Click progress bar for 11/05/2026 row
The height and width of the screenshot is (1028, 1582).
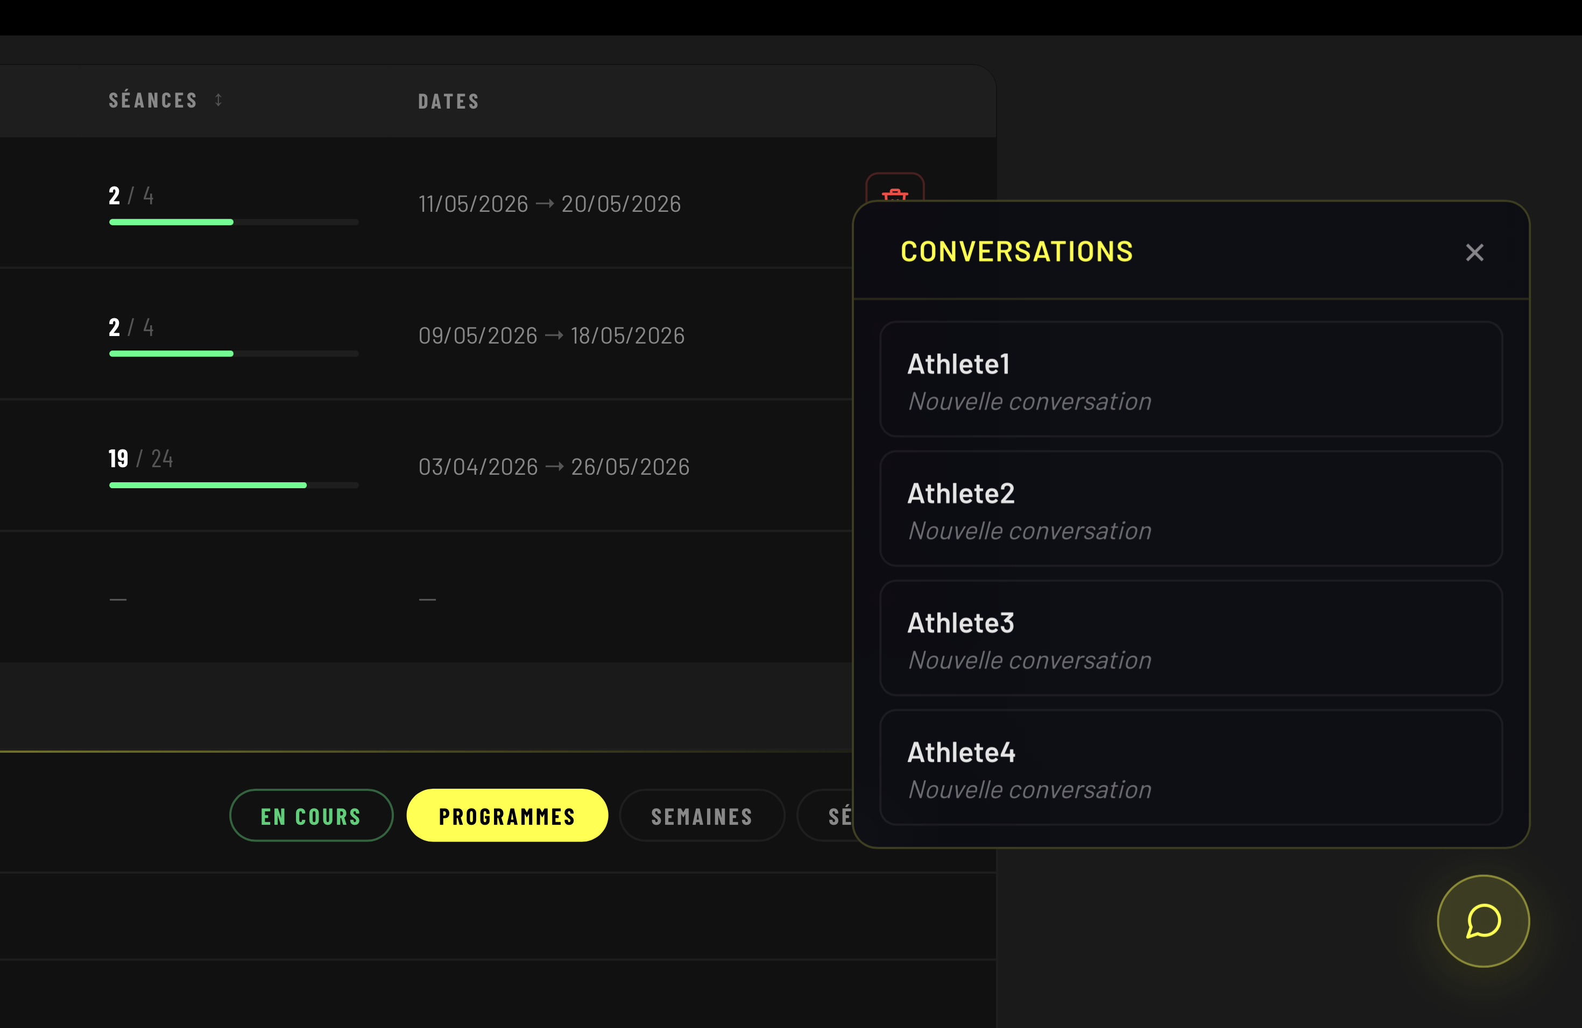click(234, 222)
